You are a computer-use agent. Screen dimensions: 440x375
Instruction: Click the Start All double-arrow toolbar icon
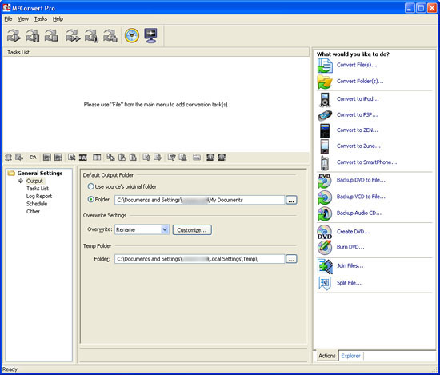pos(73,36)
